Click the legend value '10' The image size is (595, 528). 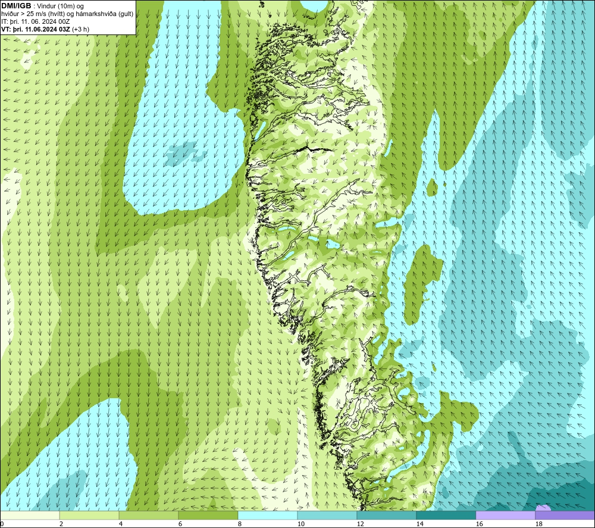(300, 524)
